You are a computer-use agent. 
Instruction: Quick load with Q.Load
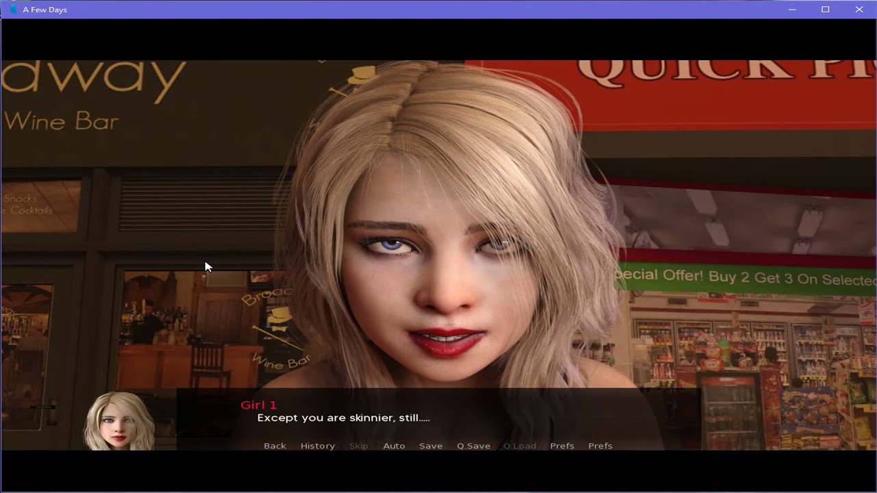519,446
